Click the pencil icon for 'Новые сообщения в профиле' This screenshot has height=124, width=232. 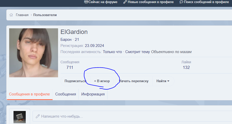point(125,2)
